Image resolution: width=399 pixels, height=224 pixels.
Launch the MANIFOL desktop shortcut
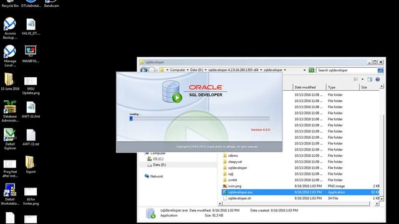[x=31, y=54]
